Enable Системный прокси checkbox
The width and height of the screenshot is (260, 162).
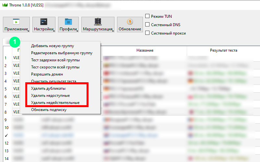[148, 33]
